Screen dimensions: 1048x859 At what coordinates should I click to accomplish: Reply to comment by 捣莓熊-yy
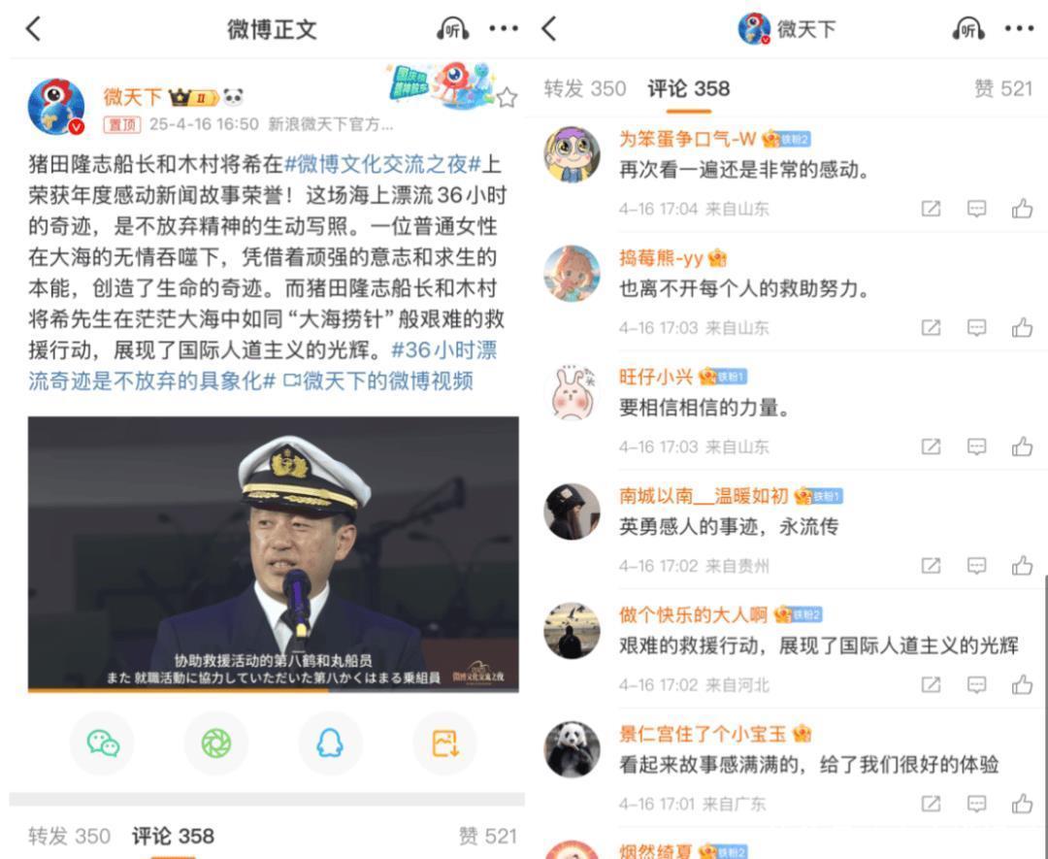click(976, 327)
